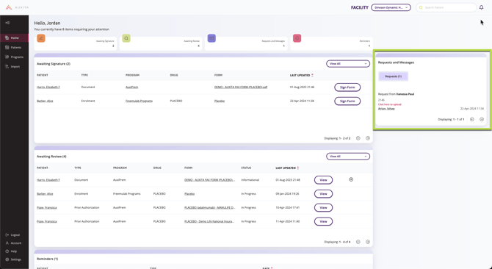Click the 'Reminders (1)' section heading
492x269 pixels.
pyautogui.click(x=48, y=259)
